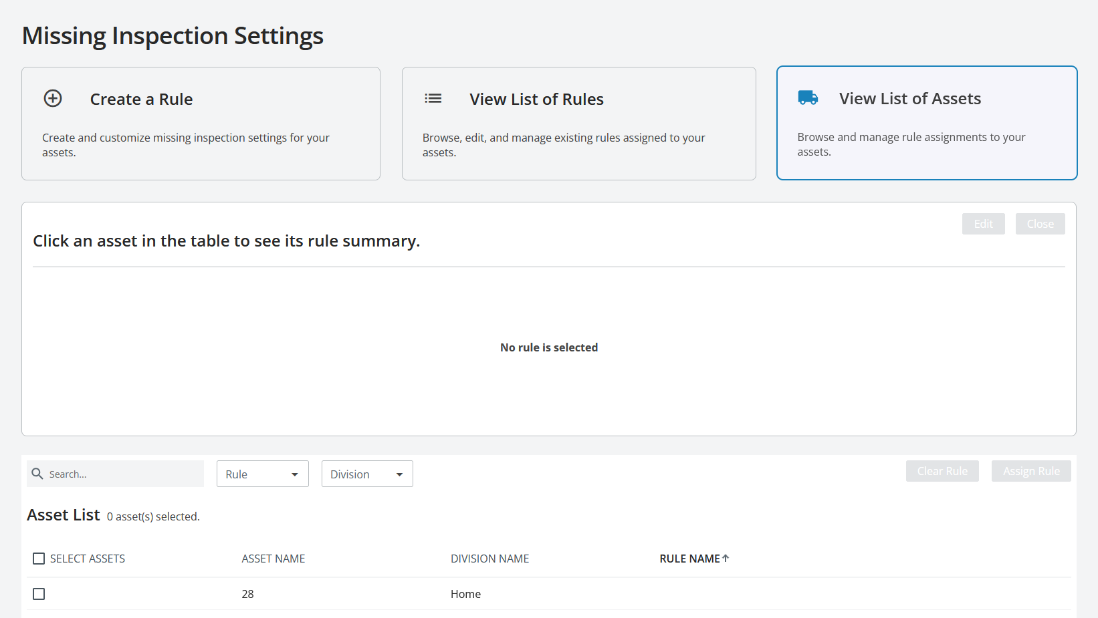Click the '0 asset(s) selected' text
The width and height of the screenshot is (1098, 618).
[153, 516]
